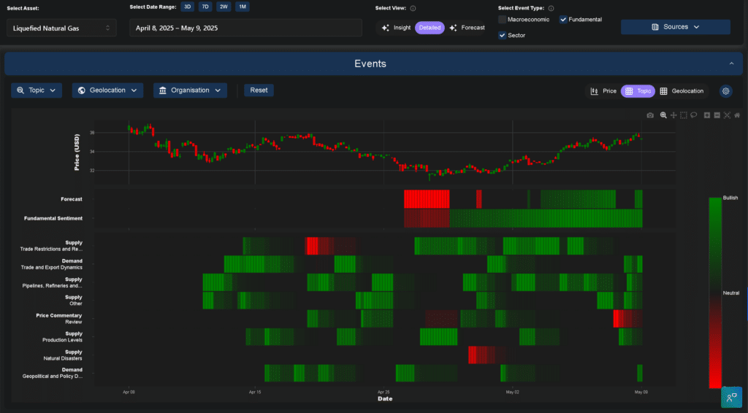Open the Geolocation filter dropdown
This screenshot has height=413, width=748.
[107, 90]
